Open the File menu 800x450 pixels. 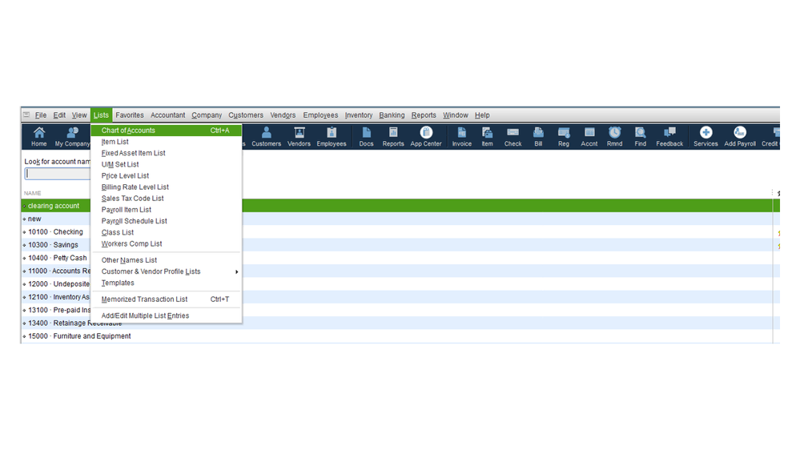click(x=40, y=115)
